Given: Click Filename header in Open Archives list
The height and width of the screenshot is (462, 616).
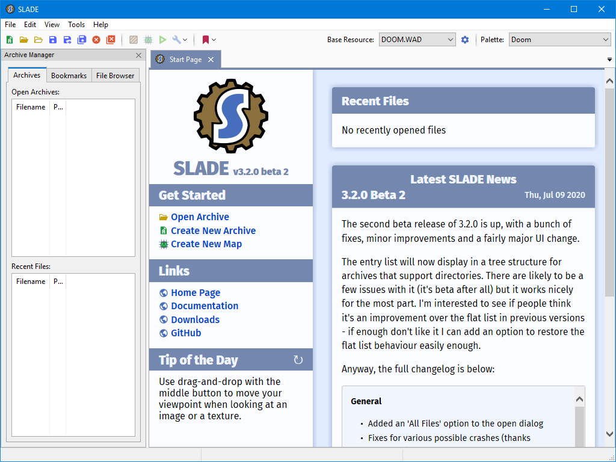Looking at the screenshot, I should click(31, 107).
